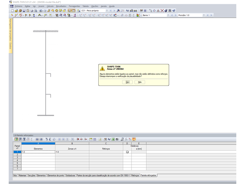This screenshot has height=184, width=245.
Task: Open the Tabela menu
Action: [85, 6]
